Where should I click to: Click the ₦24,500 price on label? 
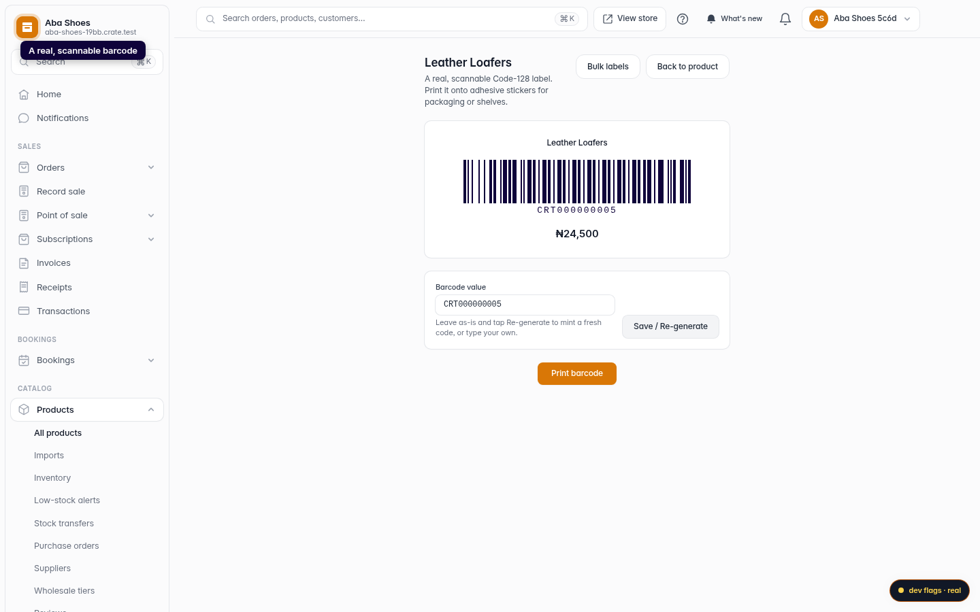click(577, 234)
